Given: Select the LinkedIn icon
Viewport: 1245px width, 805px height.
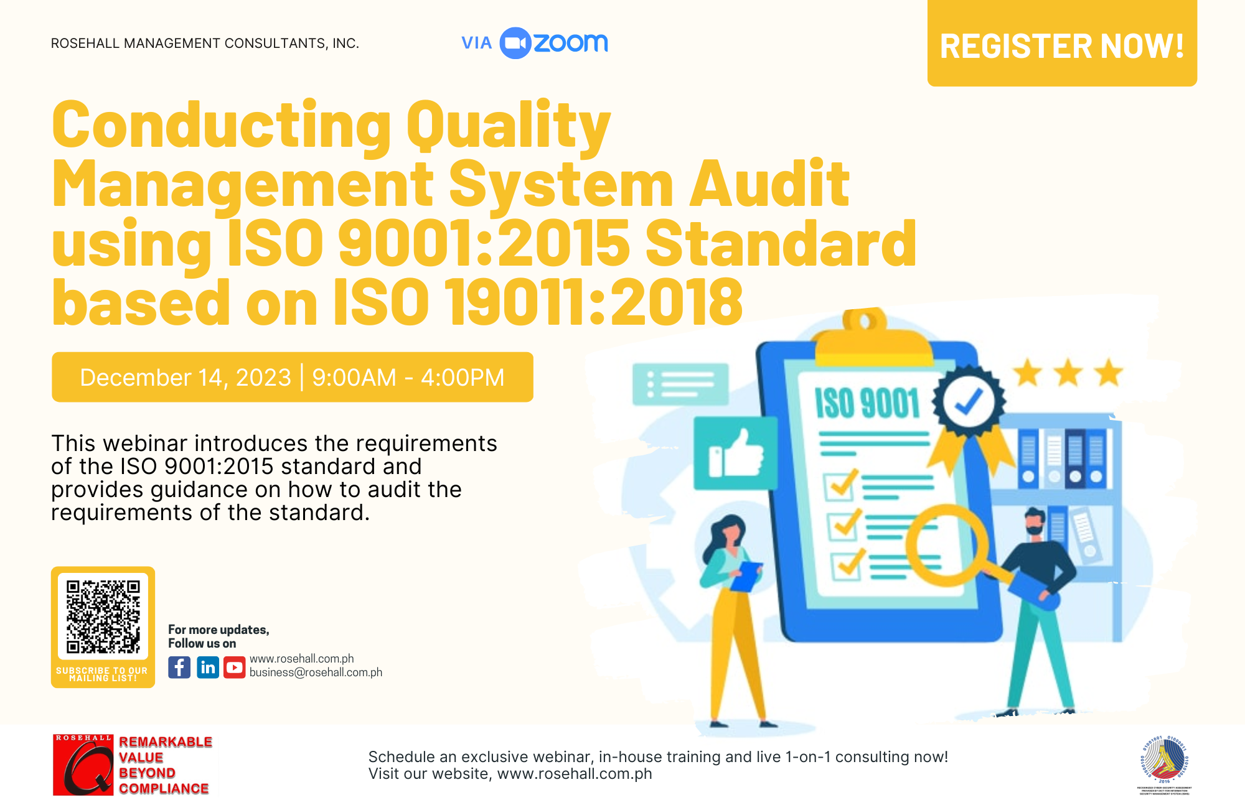Looking at the screenshot, I should click(207, 668).
